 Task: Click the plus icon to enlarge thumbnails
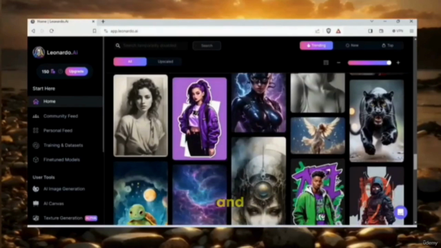[x=398, y=63]
